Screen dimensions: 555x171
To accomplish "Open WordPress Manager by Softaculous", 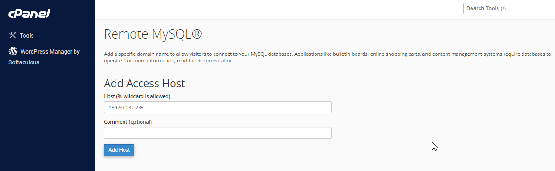I will [44, 57].
